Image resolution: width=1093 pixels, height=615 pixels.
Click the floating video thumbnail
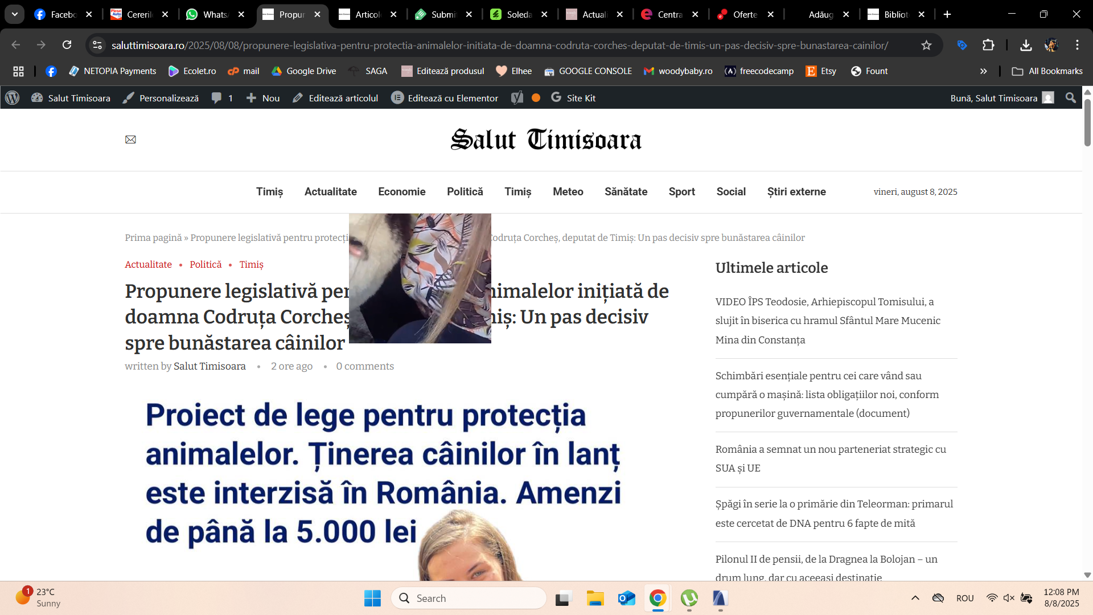[420, 278]
